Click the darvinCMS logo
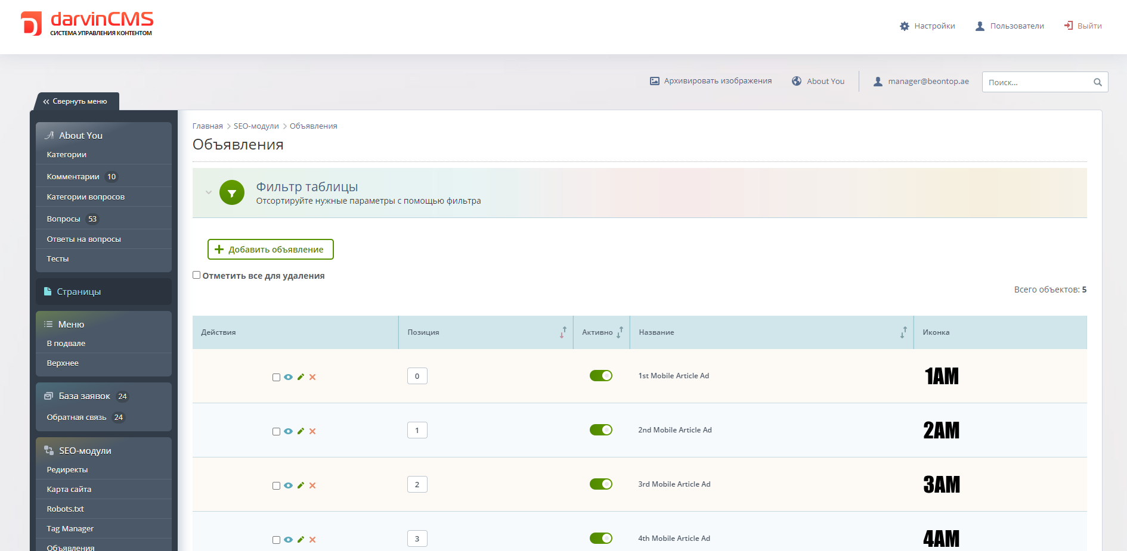The width and height of the screenshot is (1127, 551). click(87, 24)
